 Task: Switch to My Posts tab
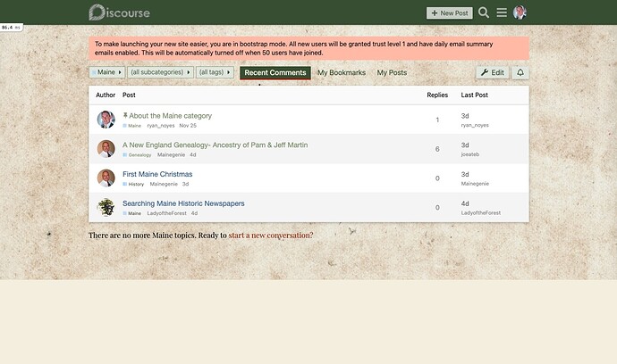pyautogui.click(x=392, y=72)
